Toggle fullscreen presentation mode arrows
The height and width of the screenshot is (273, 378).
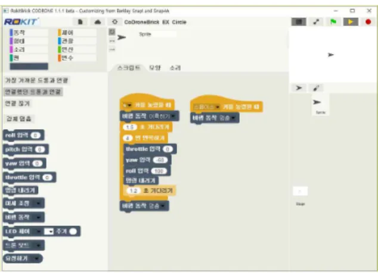pos(316,22)
